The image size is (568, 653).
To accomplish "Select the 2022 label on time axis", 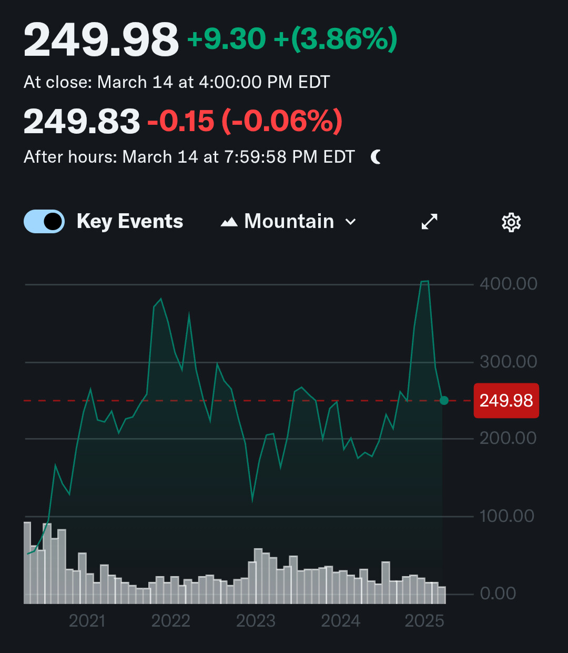I will [171, 621].
